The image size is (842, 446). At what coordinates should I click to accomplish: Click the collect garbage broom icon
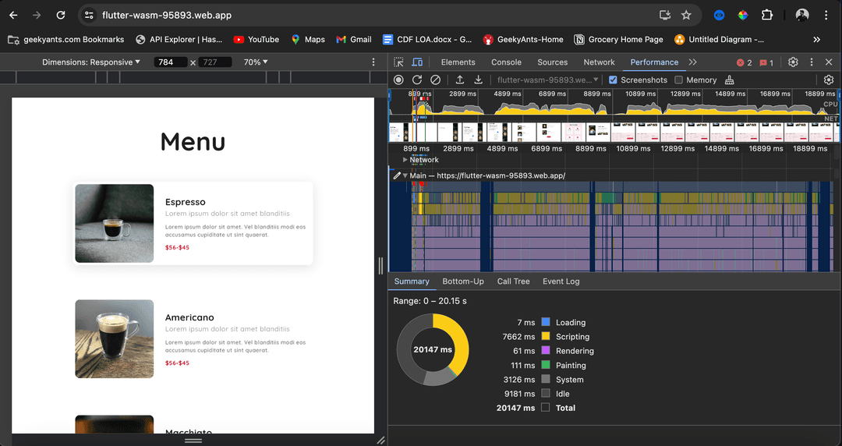click(x=730, y=80)
